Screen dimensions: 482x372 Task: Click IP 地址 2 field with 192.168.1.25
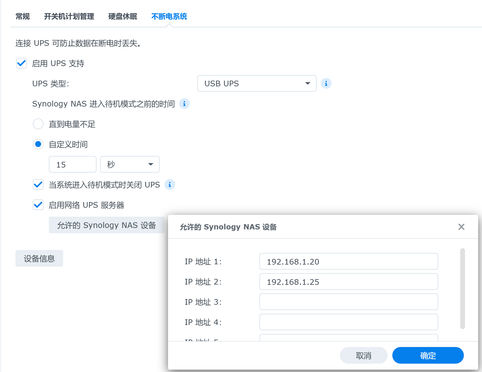click(x=349, y=282)
